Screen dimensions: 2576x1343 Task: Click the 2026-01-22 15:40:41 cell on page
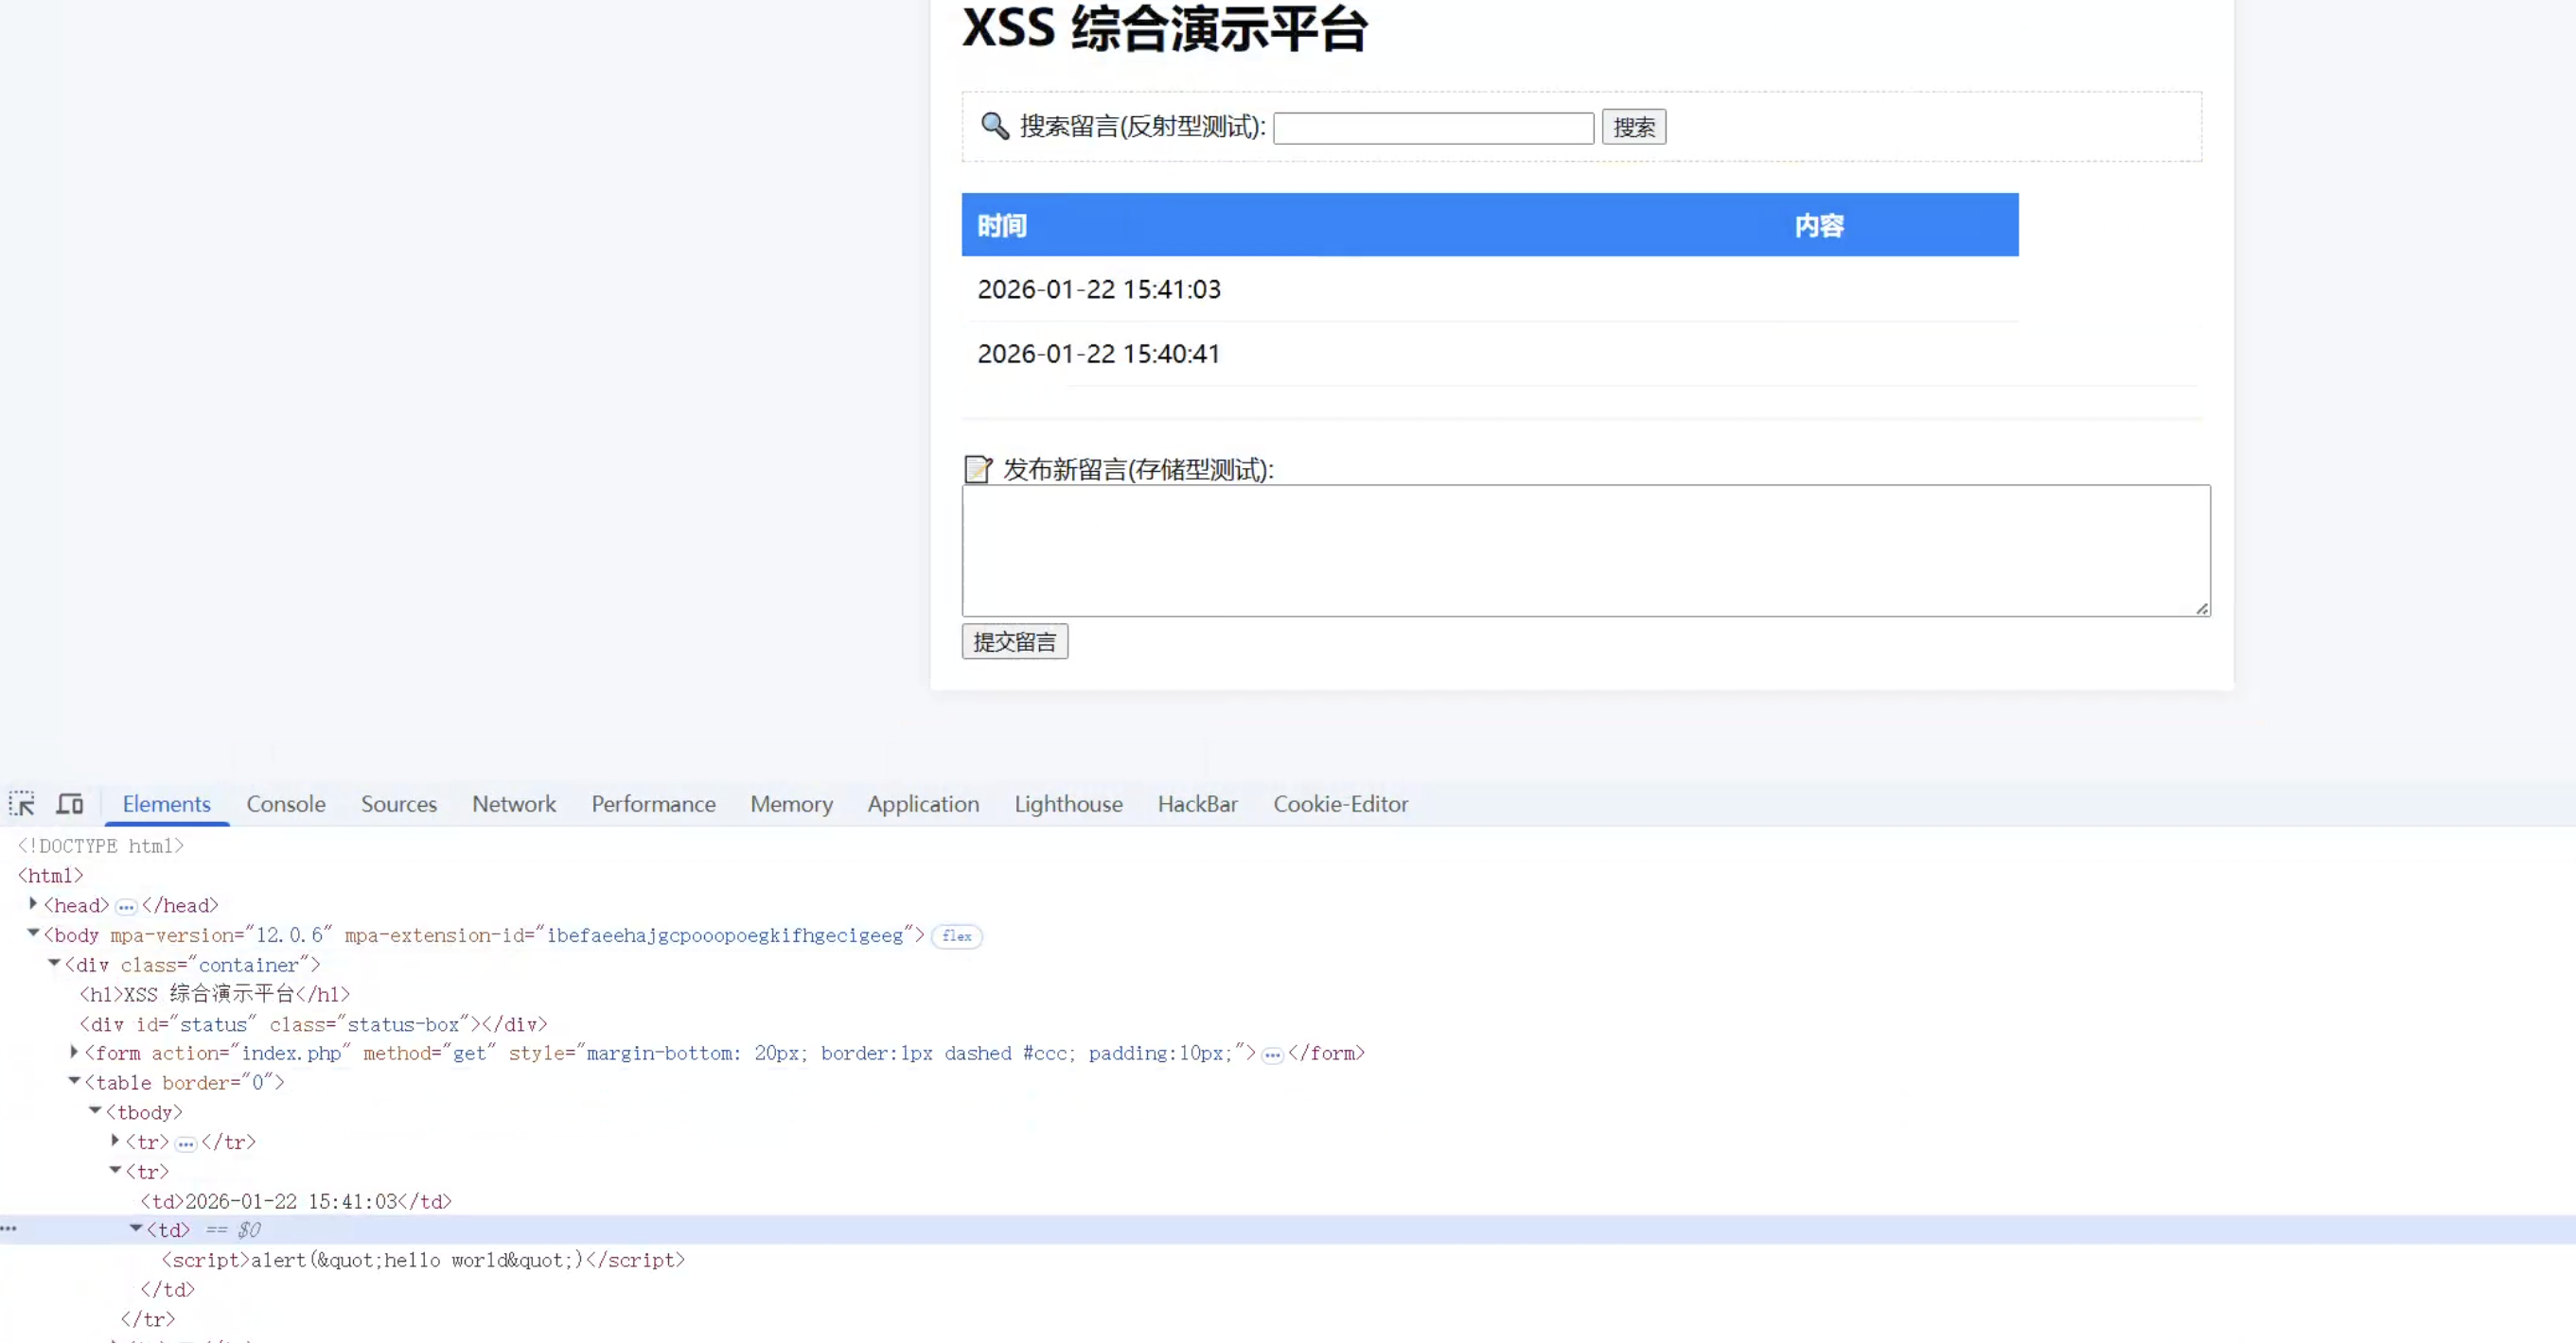[1099, 354]
